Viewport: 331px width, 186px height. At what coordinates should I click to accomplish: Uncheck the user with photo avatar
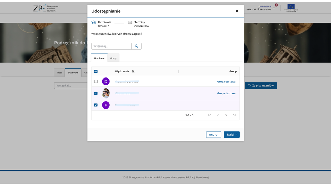96,93
